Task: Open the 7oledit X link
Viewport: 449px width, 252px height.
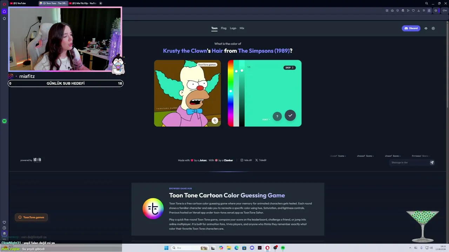Action: [261, 160]
